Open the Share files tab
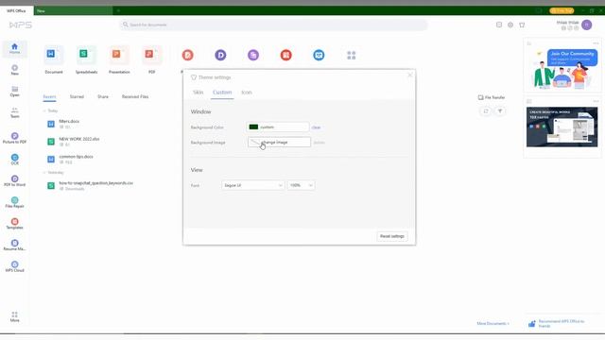 click(103, 96)
